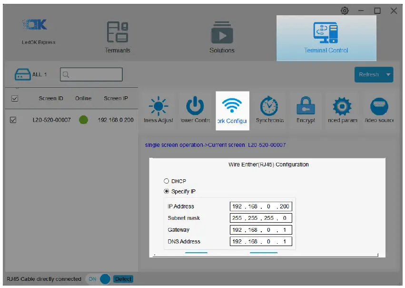
Task: Open the application settings gear
Action: [x=344, y=10]
